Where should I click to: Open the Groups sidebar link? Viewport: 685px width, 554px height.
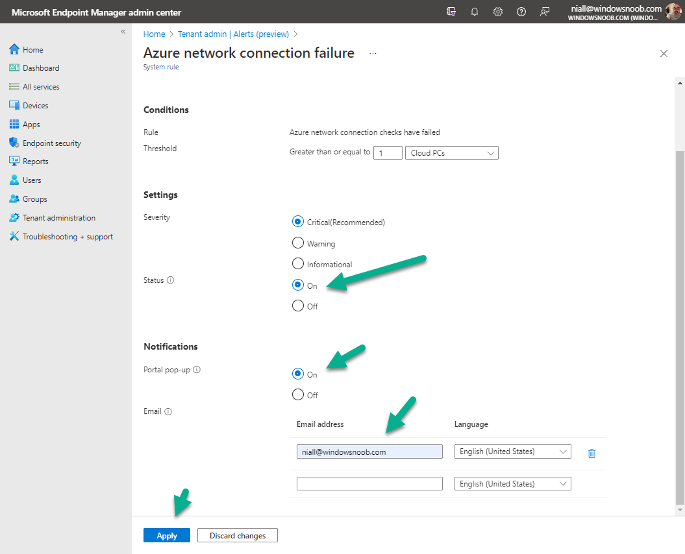click(35, 199)
